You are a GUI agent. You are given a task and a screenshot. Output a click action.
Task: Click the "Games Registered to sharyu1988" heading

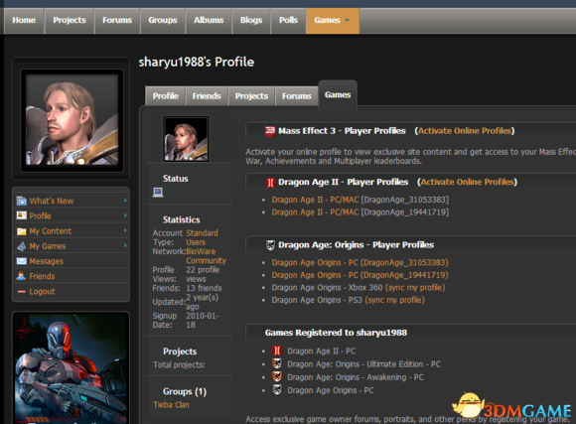coord(336,333)
